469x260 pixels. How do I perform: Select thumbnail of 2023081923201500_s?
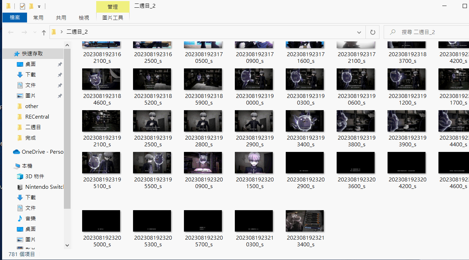[254, 163]
